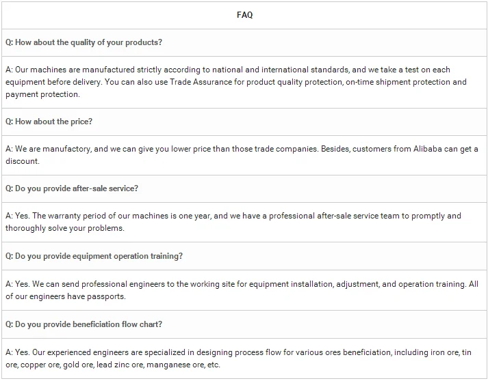Click the one-year warranty period answer
Screen dimensions: 488x381
point(244,223)
